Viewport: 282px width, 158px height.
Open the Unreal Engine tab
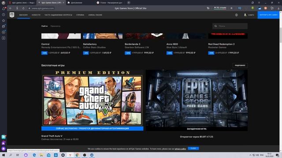(x=95, y=15)
